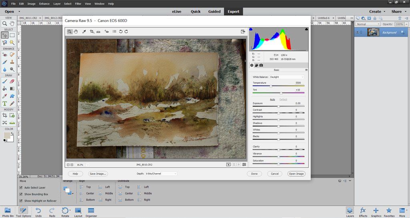Image resolution: width=410 pixels, height=218 pixels.
Task: Rotate image counterclockwise in Camera Raw
Action: (121, 32)
